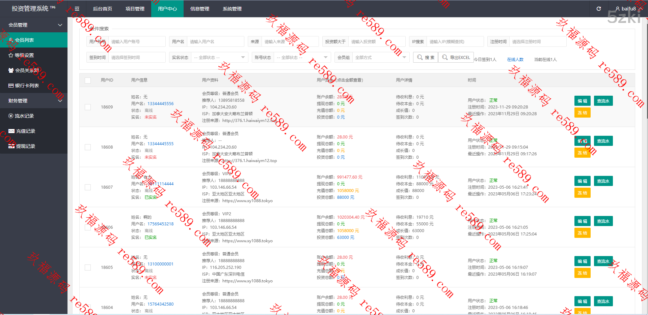This screenshot has height=315, width=648.
Task: Check the box for user 18607
Action: point(88,187)
